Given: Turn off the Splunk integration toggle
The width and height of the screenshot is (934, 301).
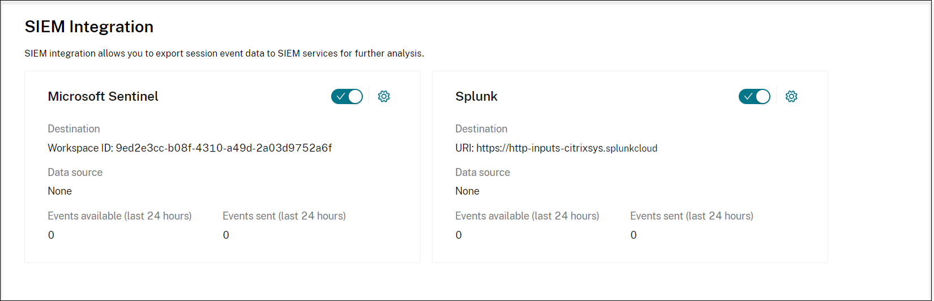Looking at the screenshot, I should (755, 97).
